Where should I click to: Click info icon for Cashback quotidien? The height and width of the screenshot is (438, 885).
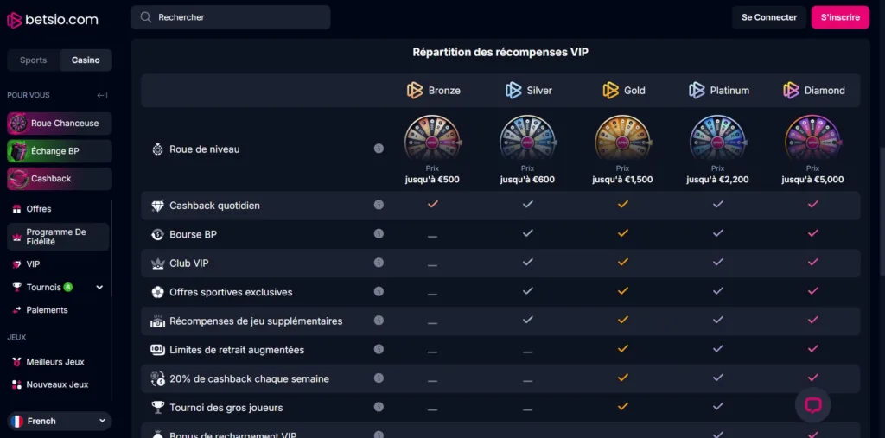(x=379, y=206)
